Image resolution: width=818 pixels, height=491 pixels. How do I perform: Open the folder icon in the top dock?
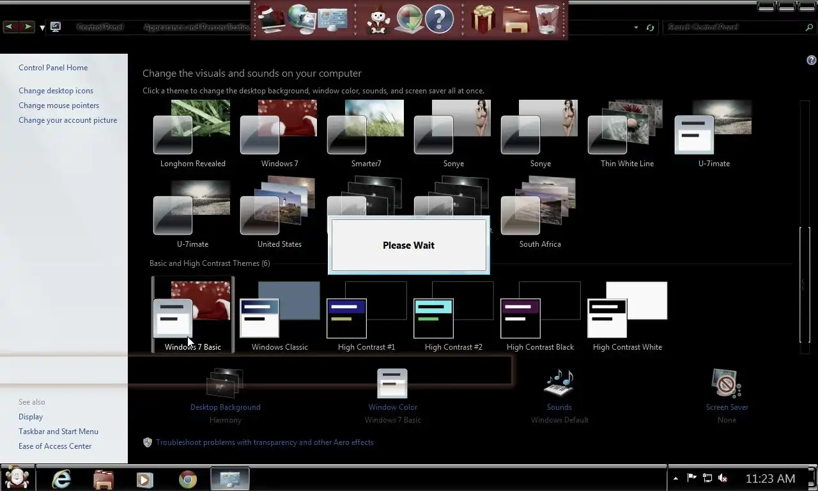coord(516,20)
